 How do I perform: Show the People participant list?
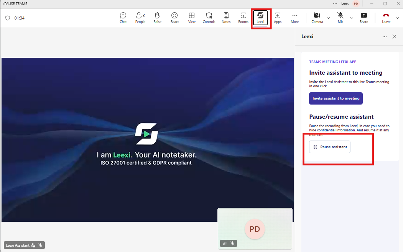pos(140,18)
